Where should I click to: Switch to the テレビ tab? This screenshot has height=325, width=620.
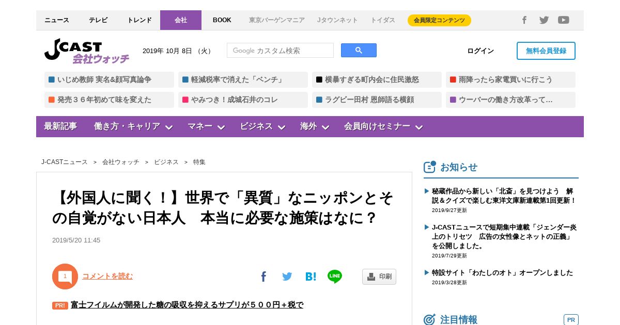98,20
